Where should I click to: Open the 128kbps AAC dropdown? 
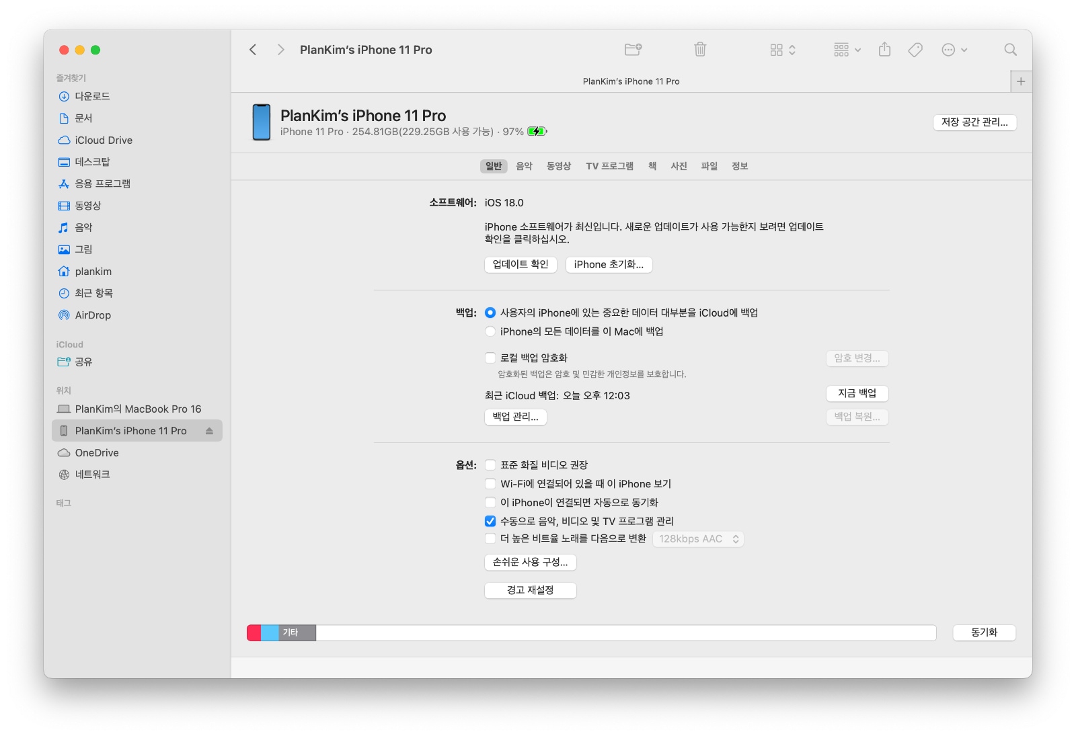[x=698, y=539]
